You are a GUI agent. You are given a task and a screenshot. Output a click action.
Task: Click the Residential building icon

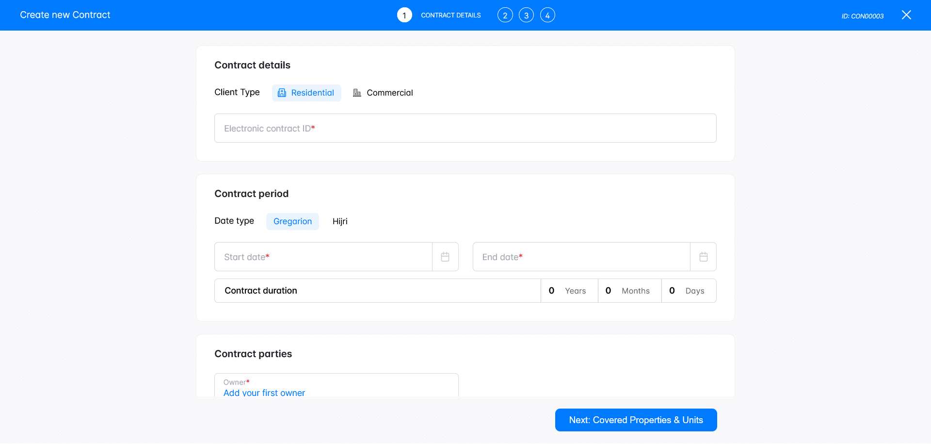(282, 93)
